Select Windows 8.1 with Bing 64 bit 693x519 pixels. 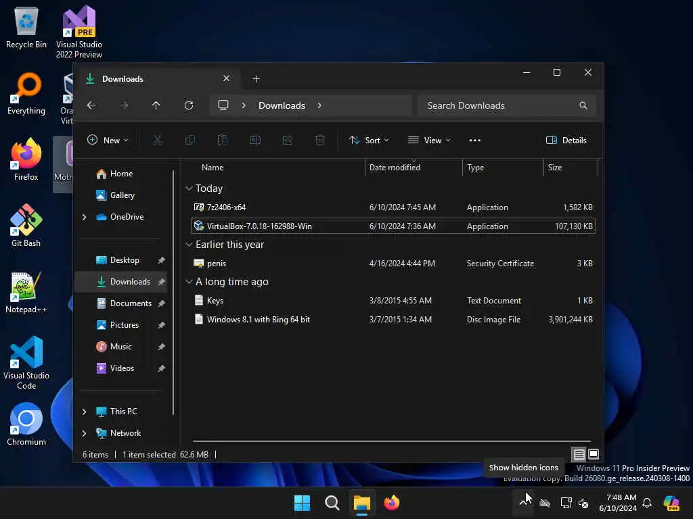coord(393,320)
